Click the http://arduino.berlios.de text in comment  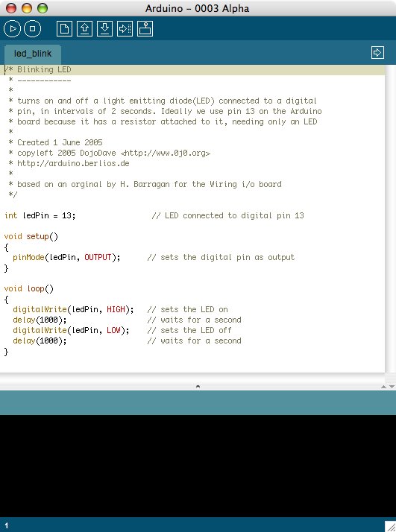pos(73,163)
